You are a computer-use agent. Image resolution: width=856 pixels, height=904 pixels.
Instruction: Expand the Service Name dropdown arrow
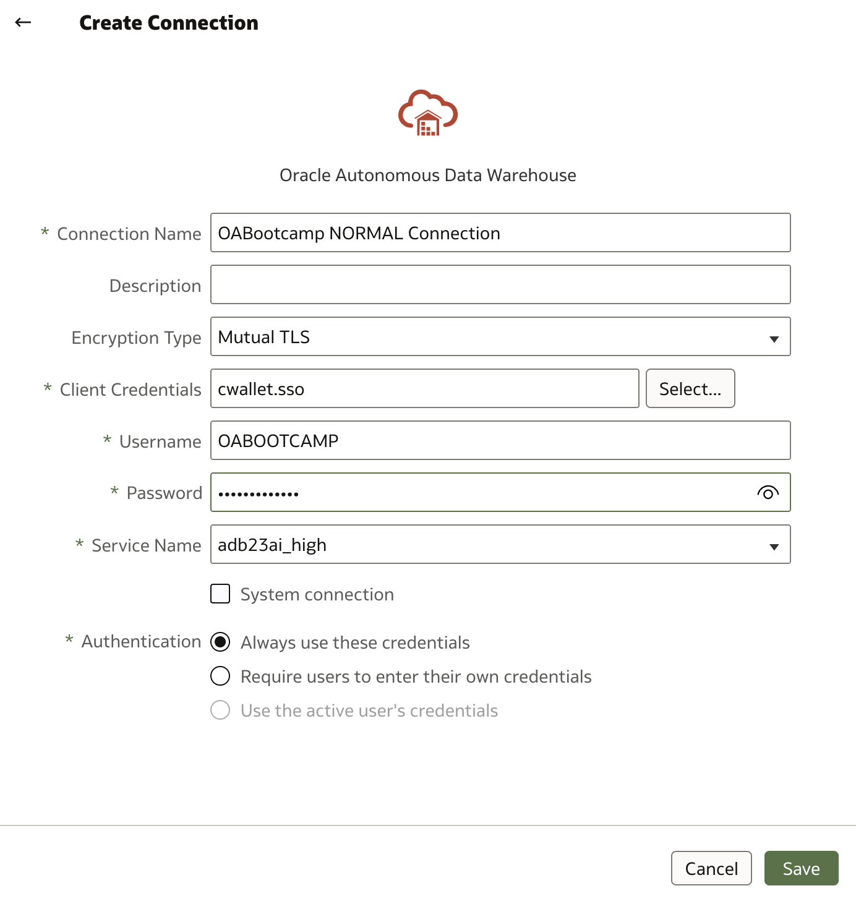[774, 546]
